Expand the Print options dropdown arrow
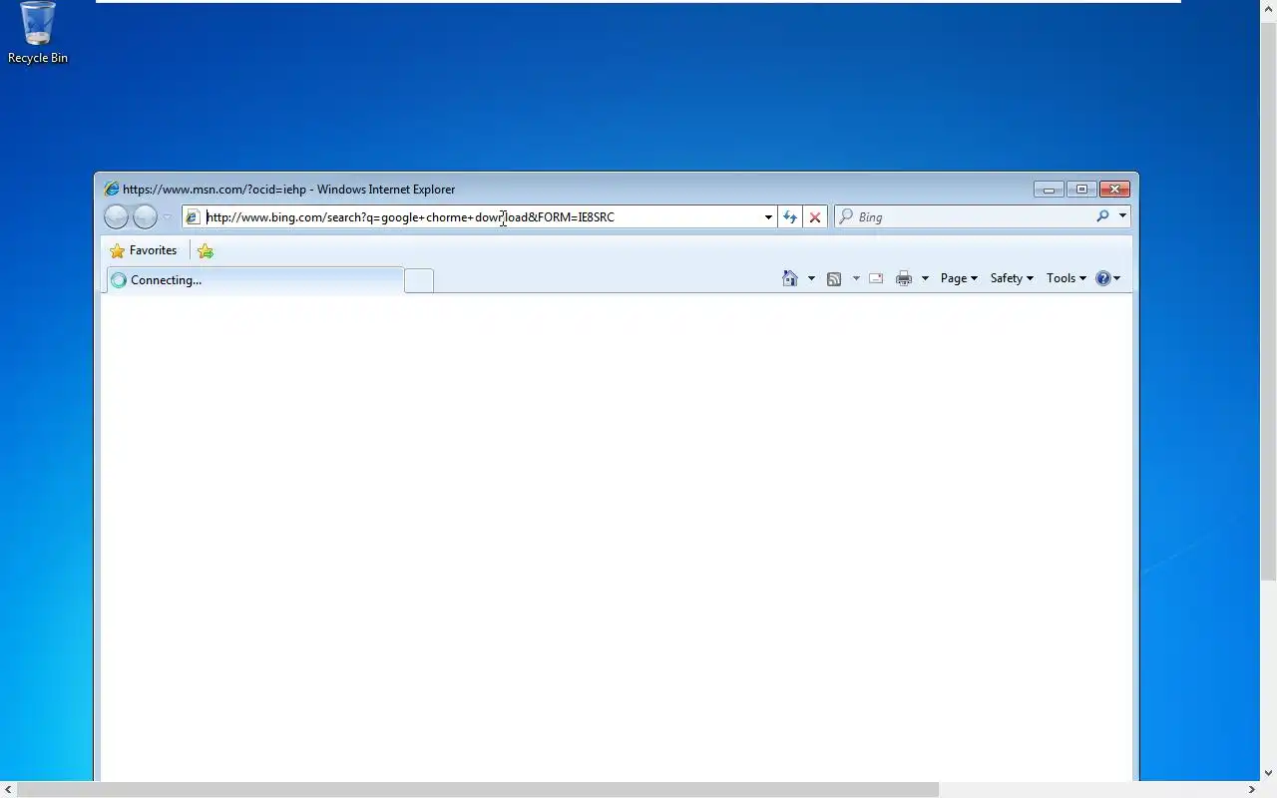Viewport: 1277px width, 798px height. [x=925, y=278]
